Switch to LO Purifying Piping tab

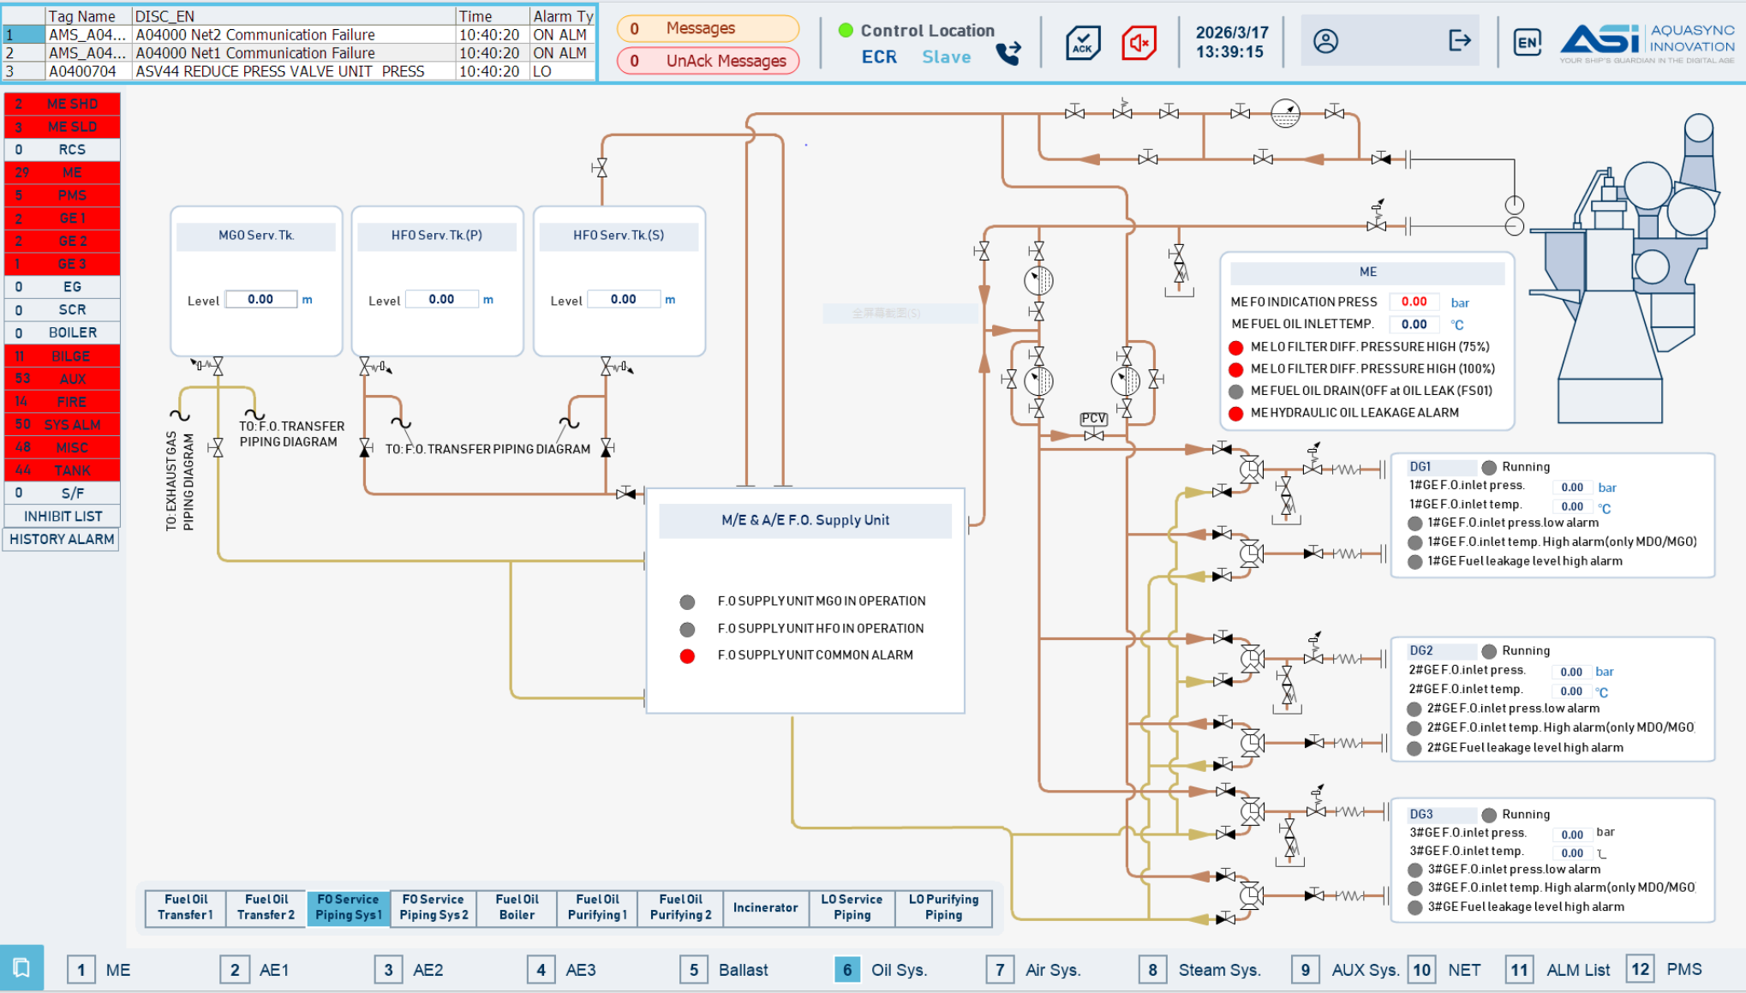(943, 907)
